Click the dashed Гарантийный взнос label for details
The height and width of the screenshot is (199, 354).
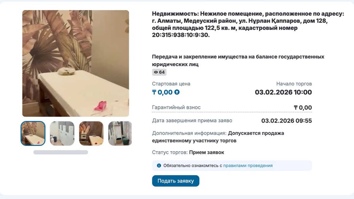[x=176, y=107]
